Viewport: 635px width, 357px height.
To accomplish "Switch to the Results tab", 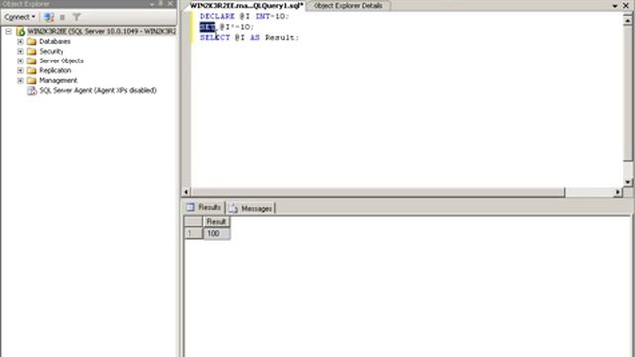I will click(x=203, y=208).
